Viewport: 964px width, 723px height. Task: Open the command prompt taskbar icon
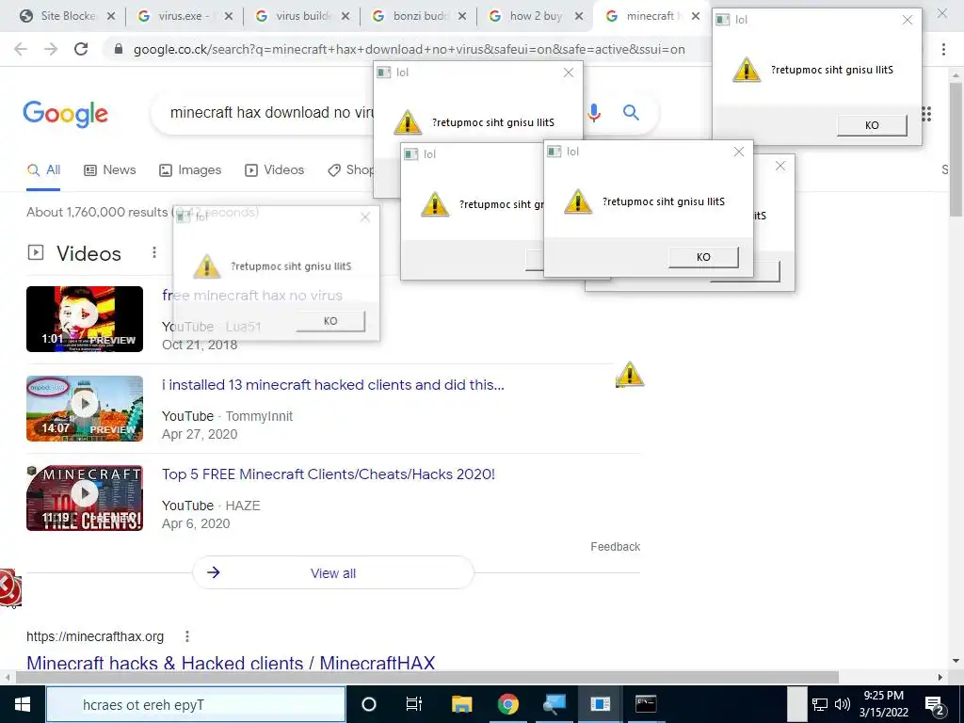pos(646,704)
